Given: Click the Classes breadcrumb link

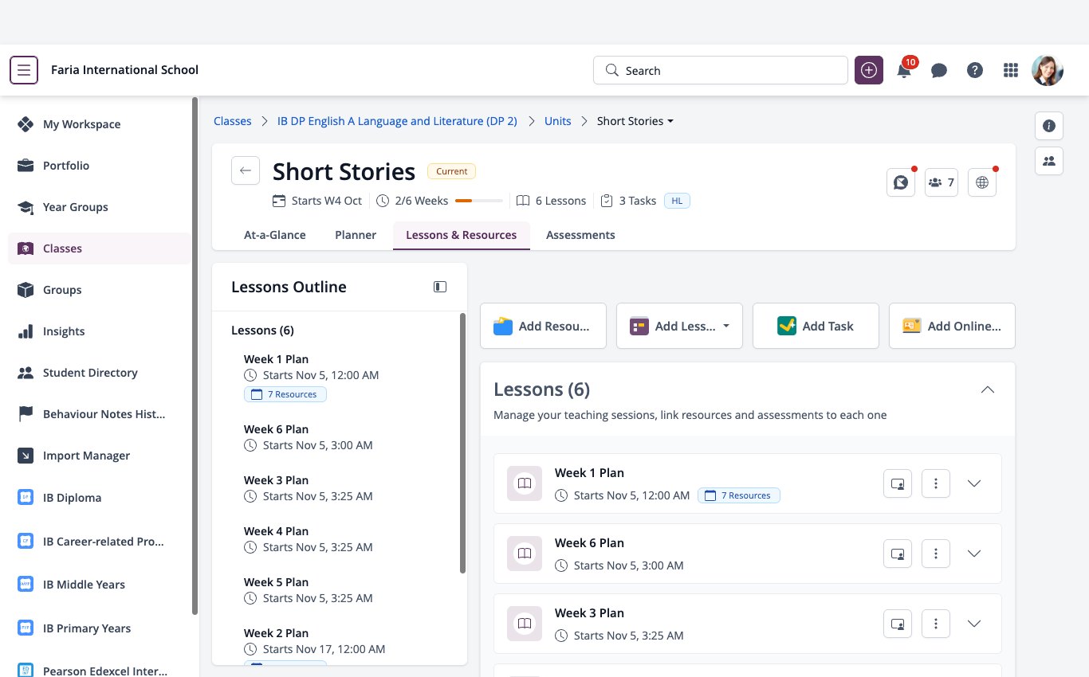Looking at the screenshot, I should 233,121.
